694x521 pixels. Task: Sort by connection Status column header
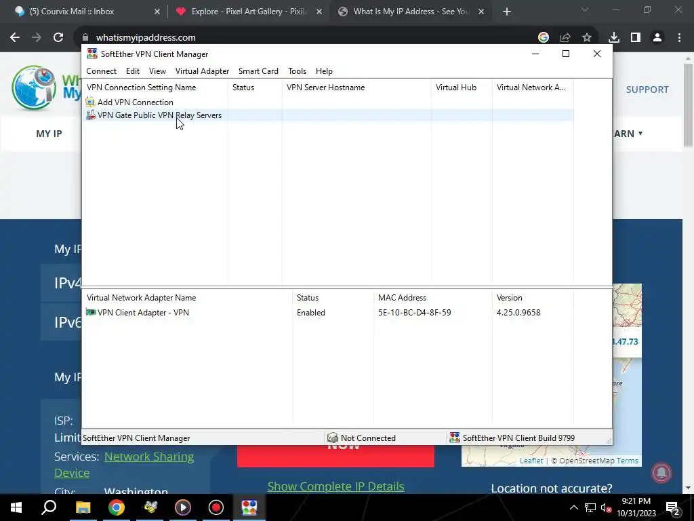pos(255,88)
